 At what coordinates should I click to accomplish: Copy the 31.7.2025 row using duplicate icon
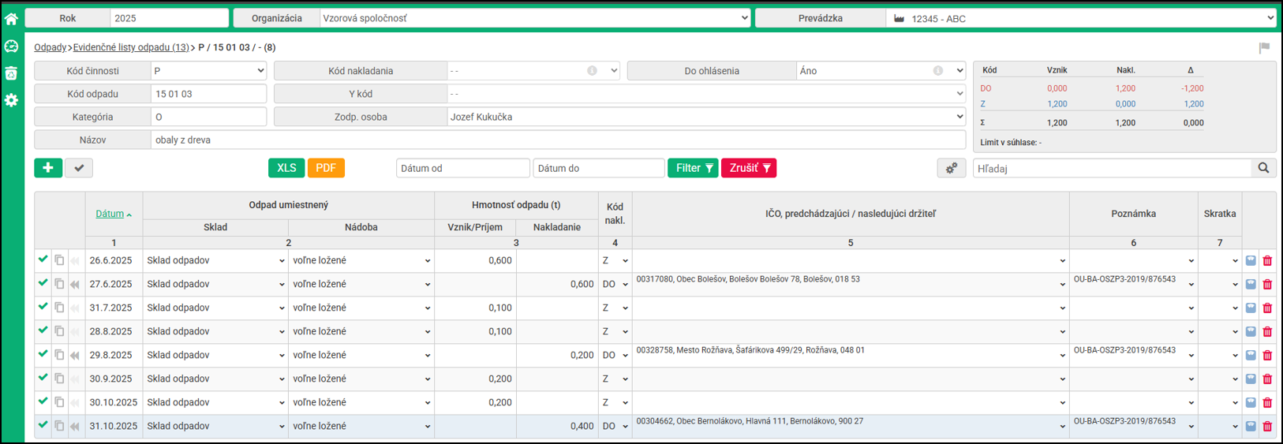pyautogui.click(x=59, y=308)
